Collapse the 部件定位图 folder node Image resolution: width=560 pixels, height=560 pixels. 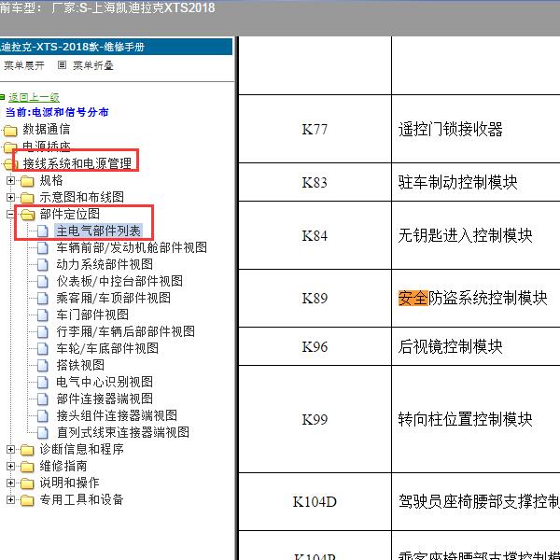click(10, 214)
